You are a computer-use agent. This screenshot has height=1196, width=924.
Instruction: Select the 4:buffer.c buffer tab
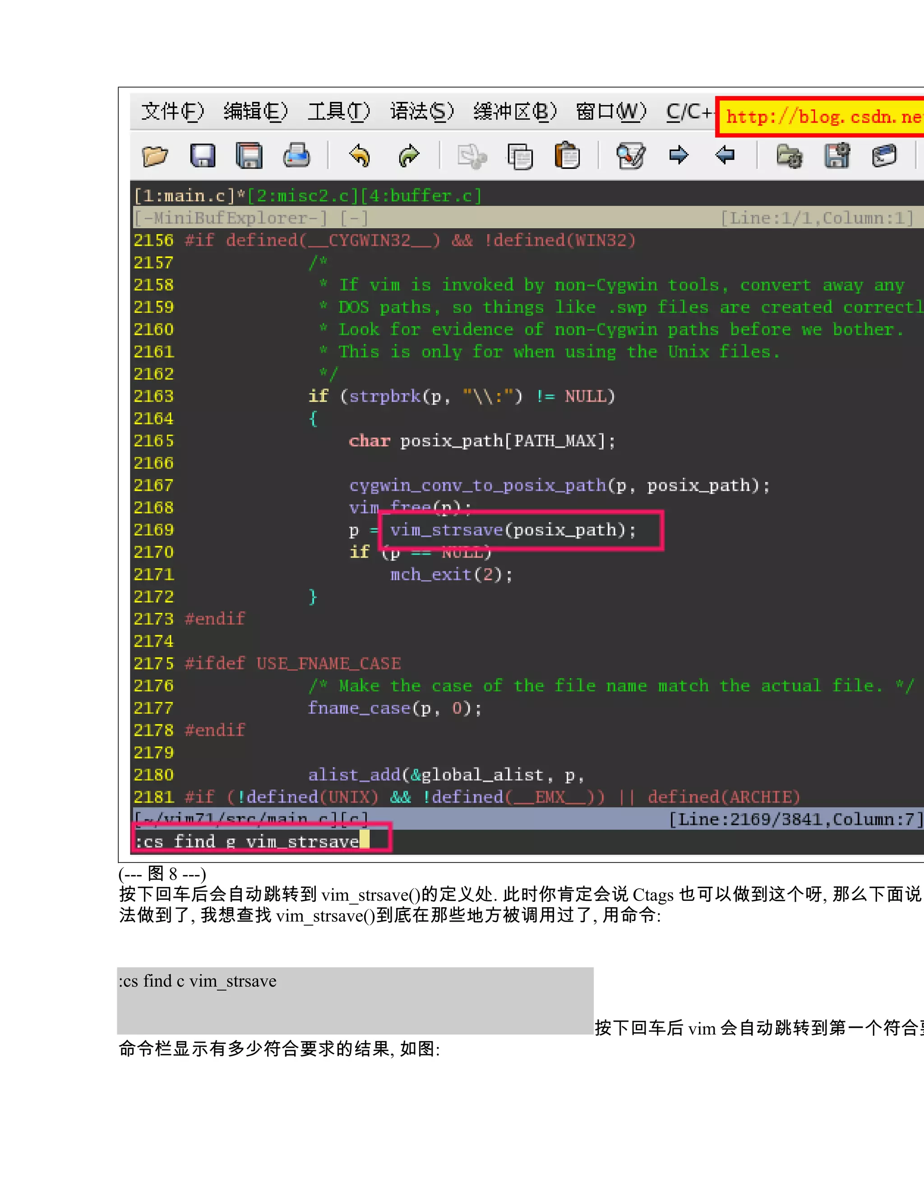tap(421, 196)
